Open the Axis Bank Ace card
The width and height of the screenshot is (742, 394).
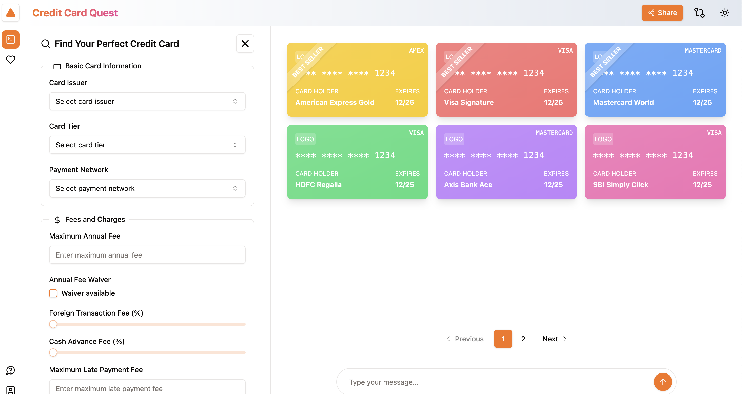506,162
